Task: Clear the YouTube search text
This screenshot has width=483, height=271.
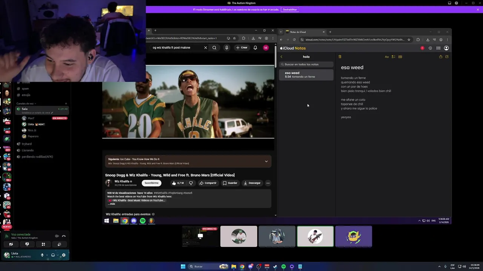Action: point(205,48)
